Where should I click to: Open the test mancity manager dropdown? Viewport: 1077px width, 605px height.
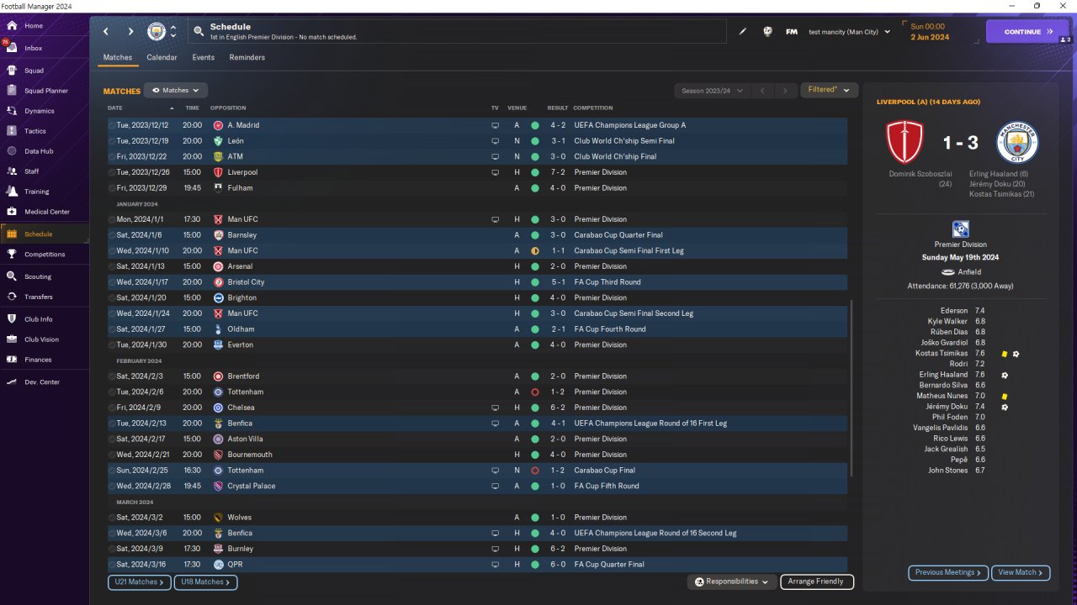[x=849, y=32]
